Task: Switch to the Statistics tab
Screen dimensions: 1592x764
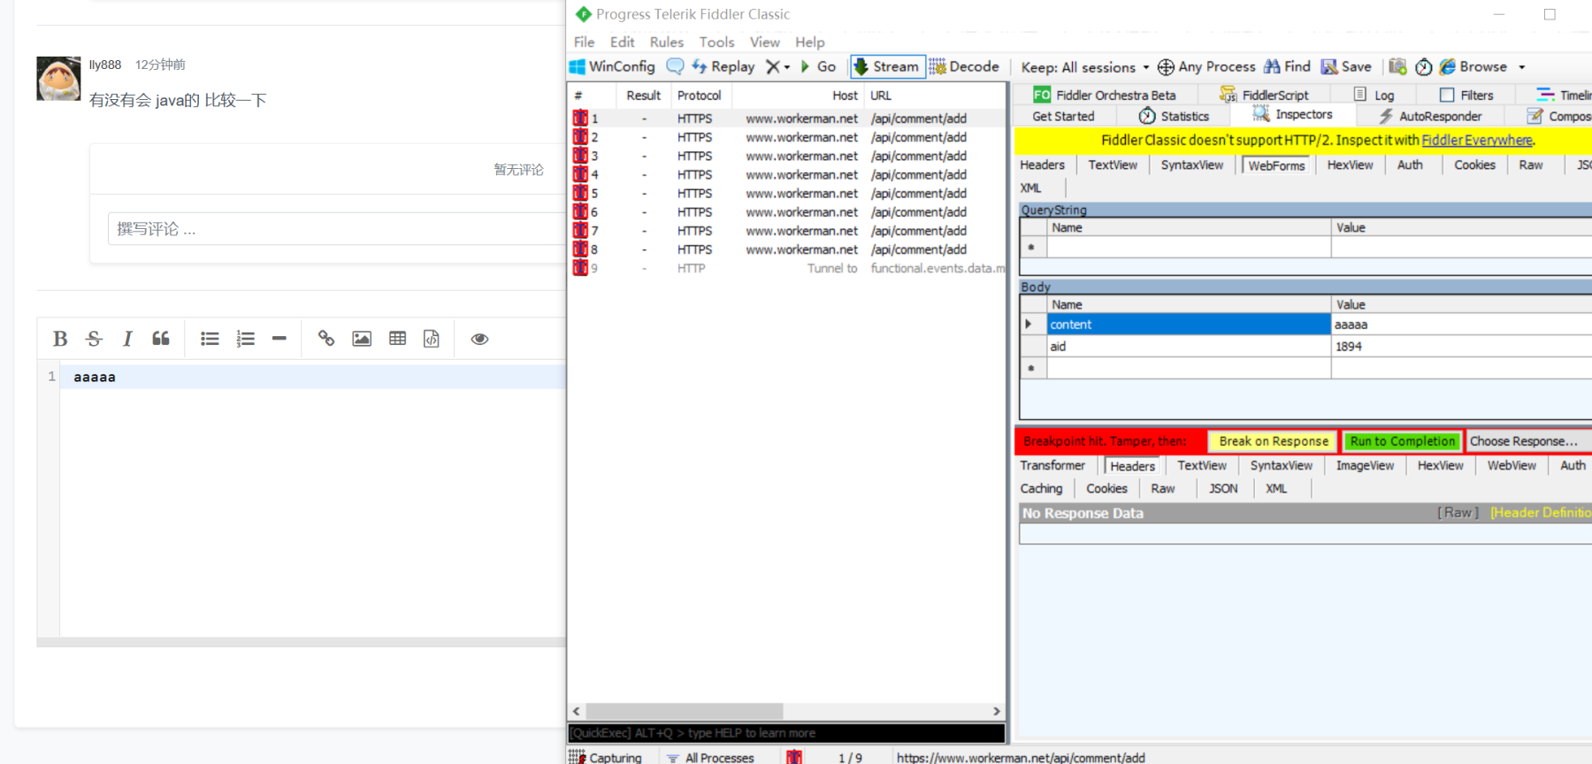Action: pyautogui.click(x=1174, y=116)
